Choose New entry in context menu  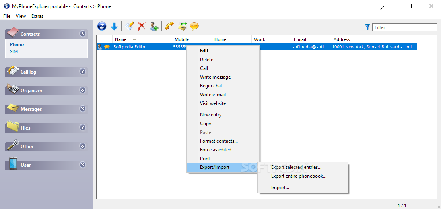click(x=222, y=114)
